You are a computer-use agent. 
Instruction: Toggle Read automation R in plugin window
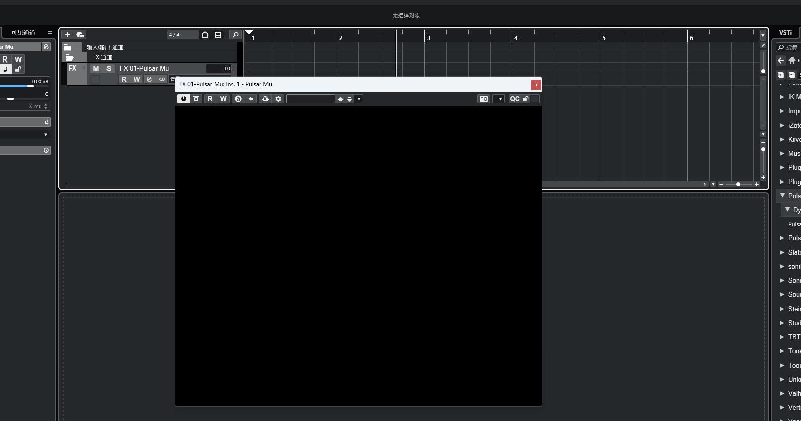tap(210, 99)
